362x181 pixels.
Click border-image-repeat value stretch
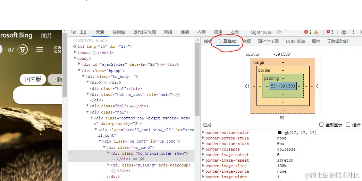point(285,160)
